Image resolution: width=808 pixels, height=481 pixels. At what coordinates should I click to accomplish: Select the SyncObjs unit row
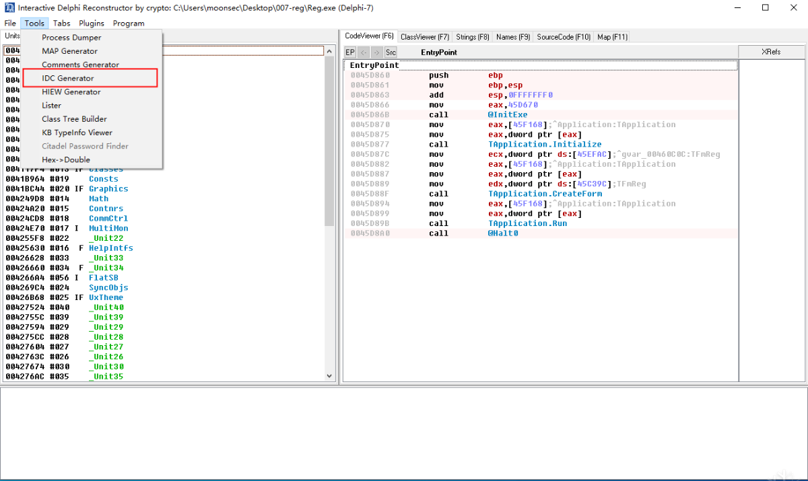(x=164, y=287)
